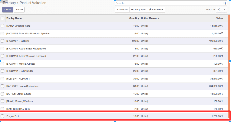Check the iPod (16 GB) row checkbox

(x=2, y=71)
